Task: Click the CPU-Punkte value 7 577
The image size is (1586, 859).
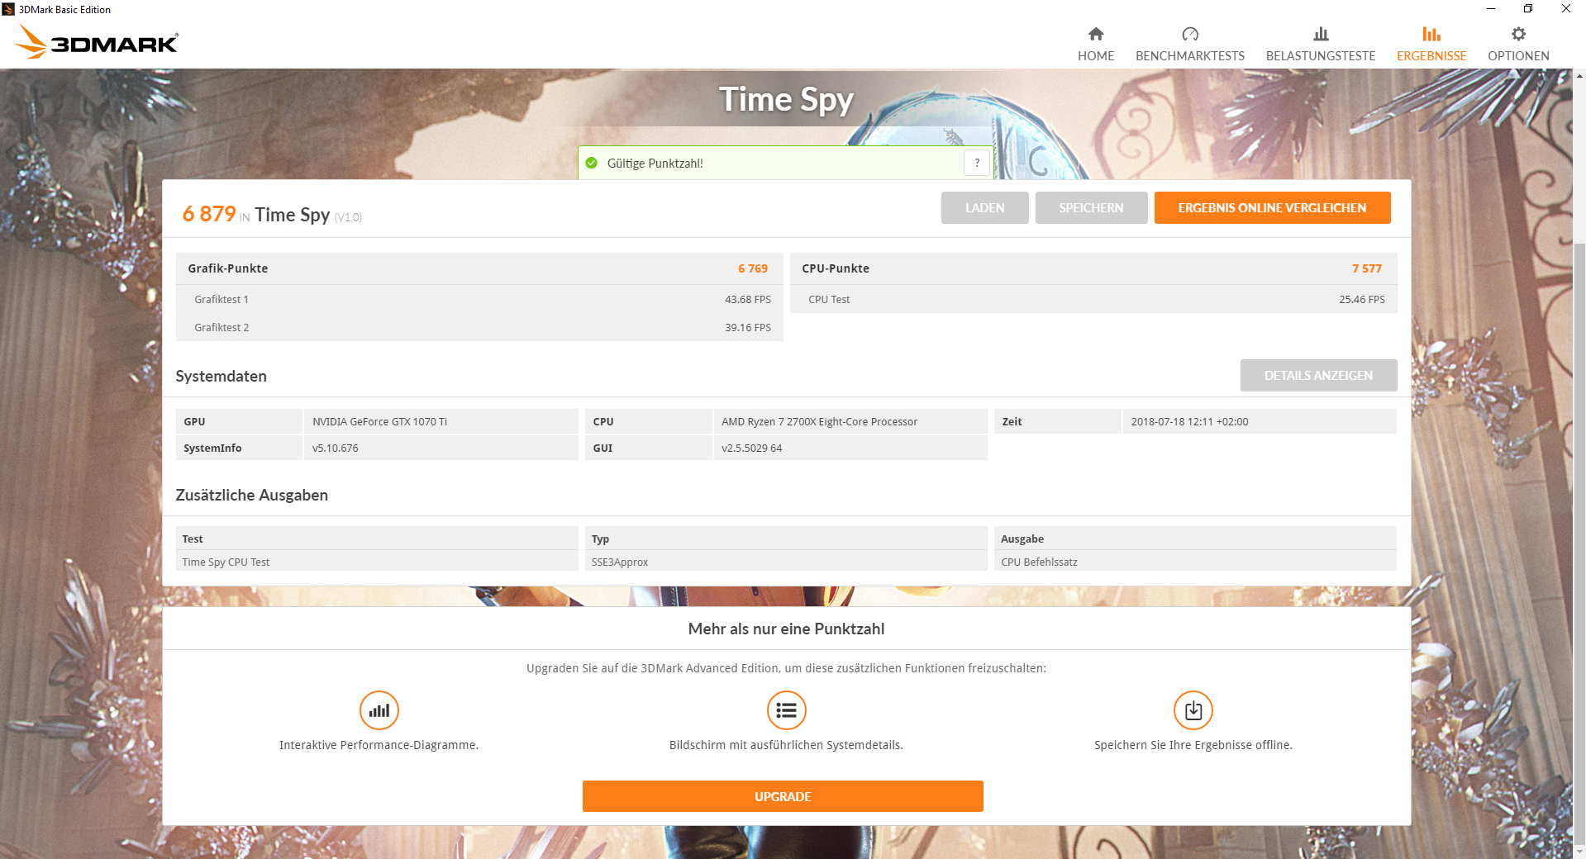Action: [x=1367, y=268]
